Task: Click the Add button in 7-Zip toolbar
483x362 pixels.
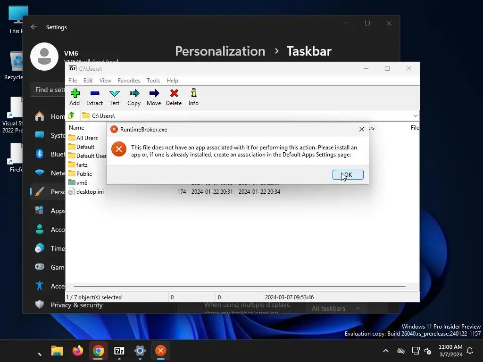Action: (x=75, y=97)
